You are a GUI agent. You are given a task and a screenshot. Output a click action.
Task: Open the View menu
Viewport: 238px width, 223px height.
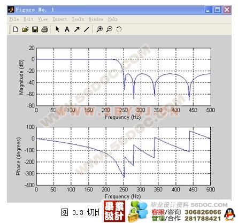pos(43,19)
